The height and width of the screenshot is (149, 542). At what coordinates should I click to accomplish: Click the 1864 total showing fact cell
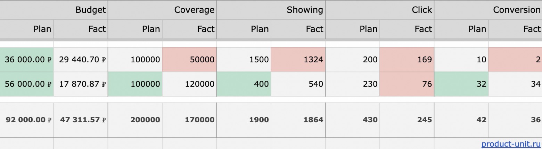point(298,120)
